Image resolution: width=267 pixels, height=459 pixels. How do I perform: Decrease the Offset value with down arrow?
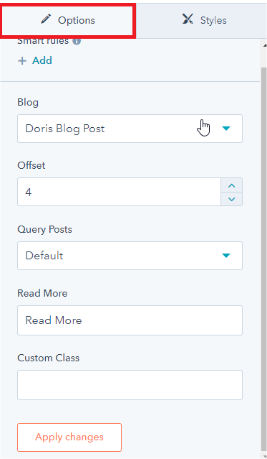232,199
